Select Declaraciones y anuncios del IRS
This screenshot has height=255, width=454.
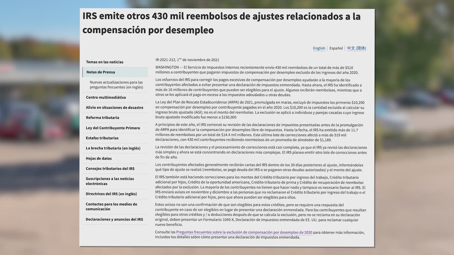click(x=114, y=220)
